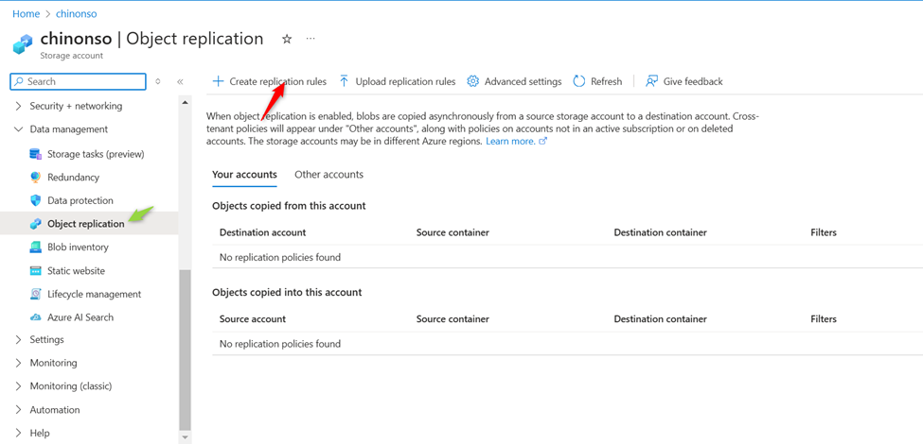The width and height of the screenshot is (923, 444).
Task: Click the sidebar vertical scrollbar thumb
Action: pyautogui.click(x=185, y=350)
